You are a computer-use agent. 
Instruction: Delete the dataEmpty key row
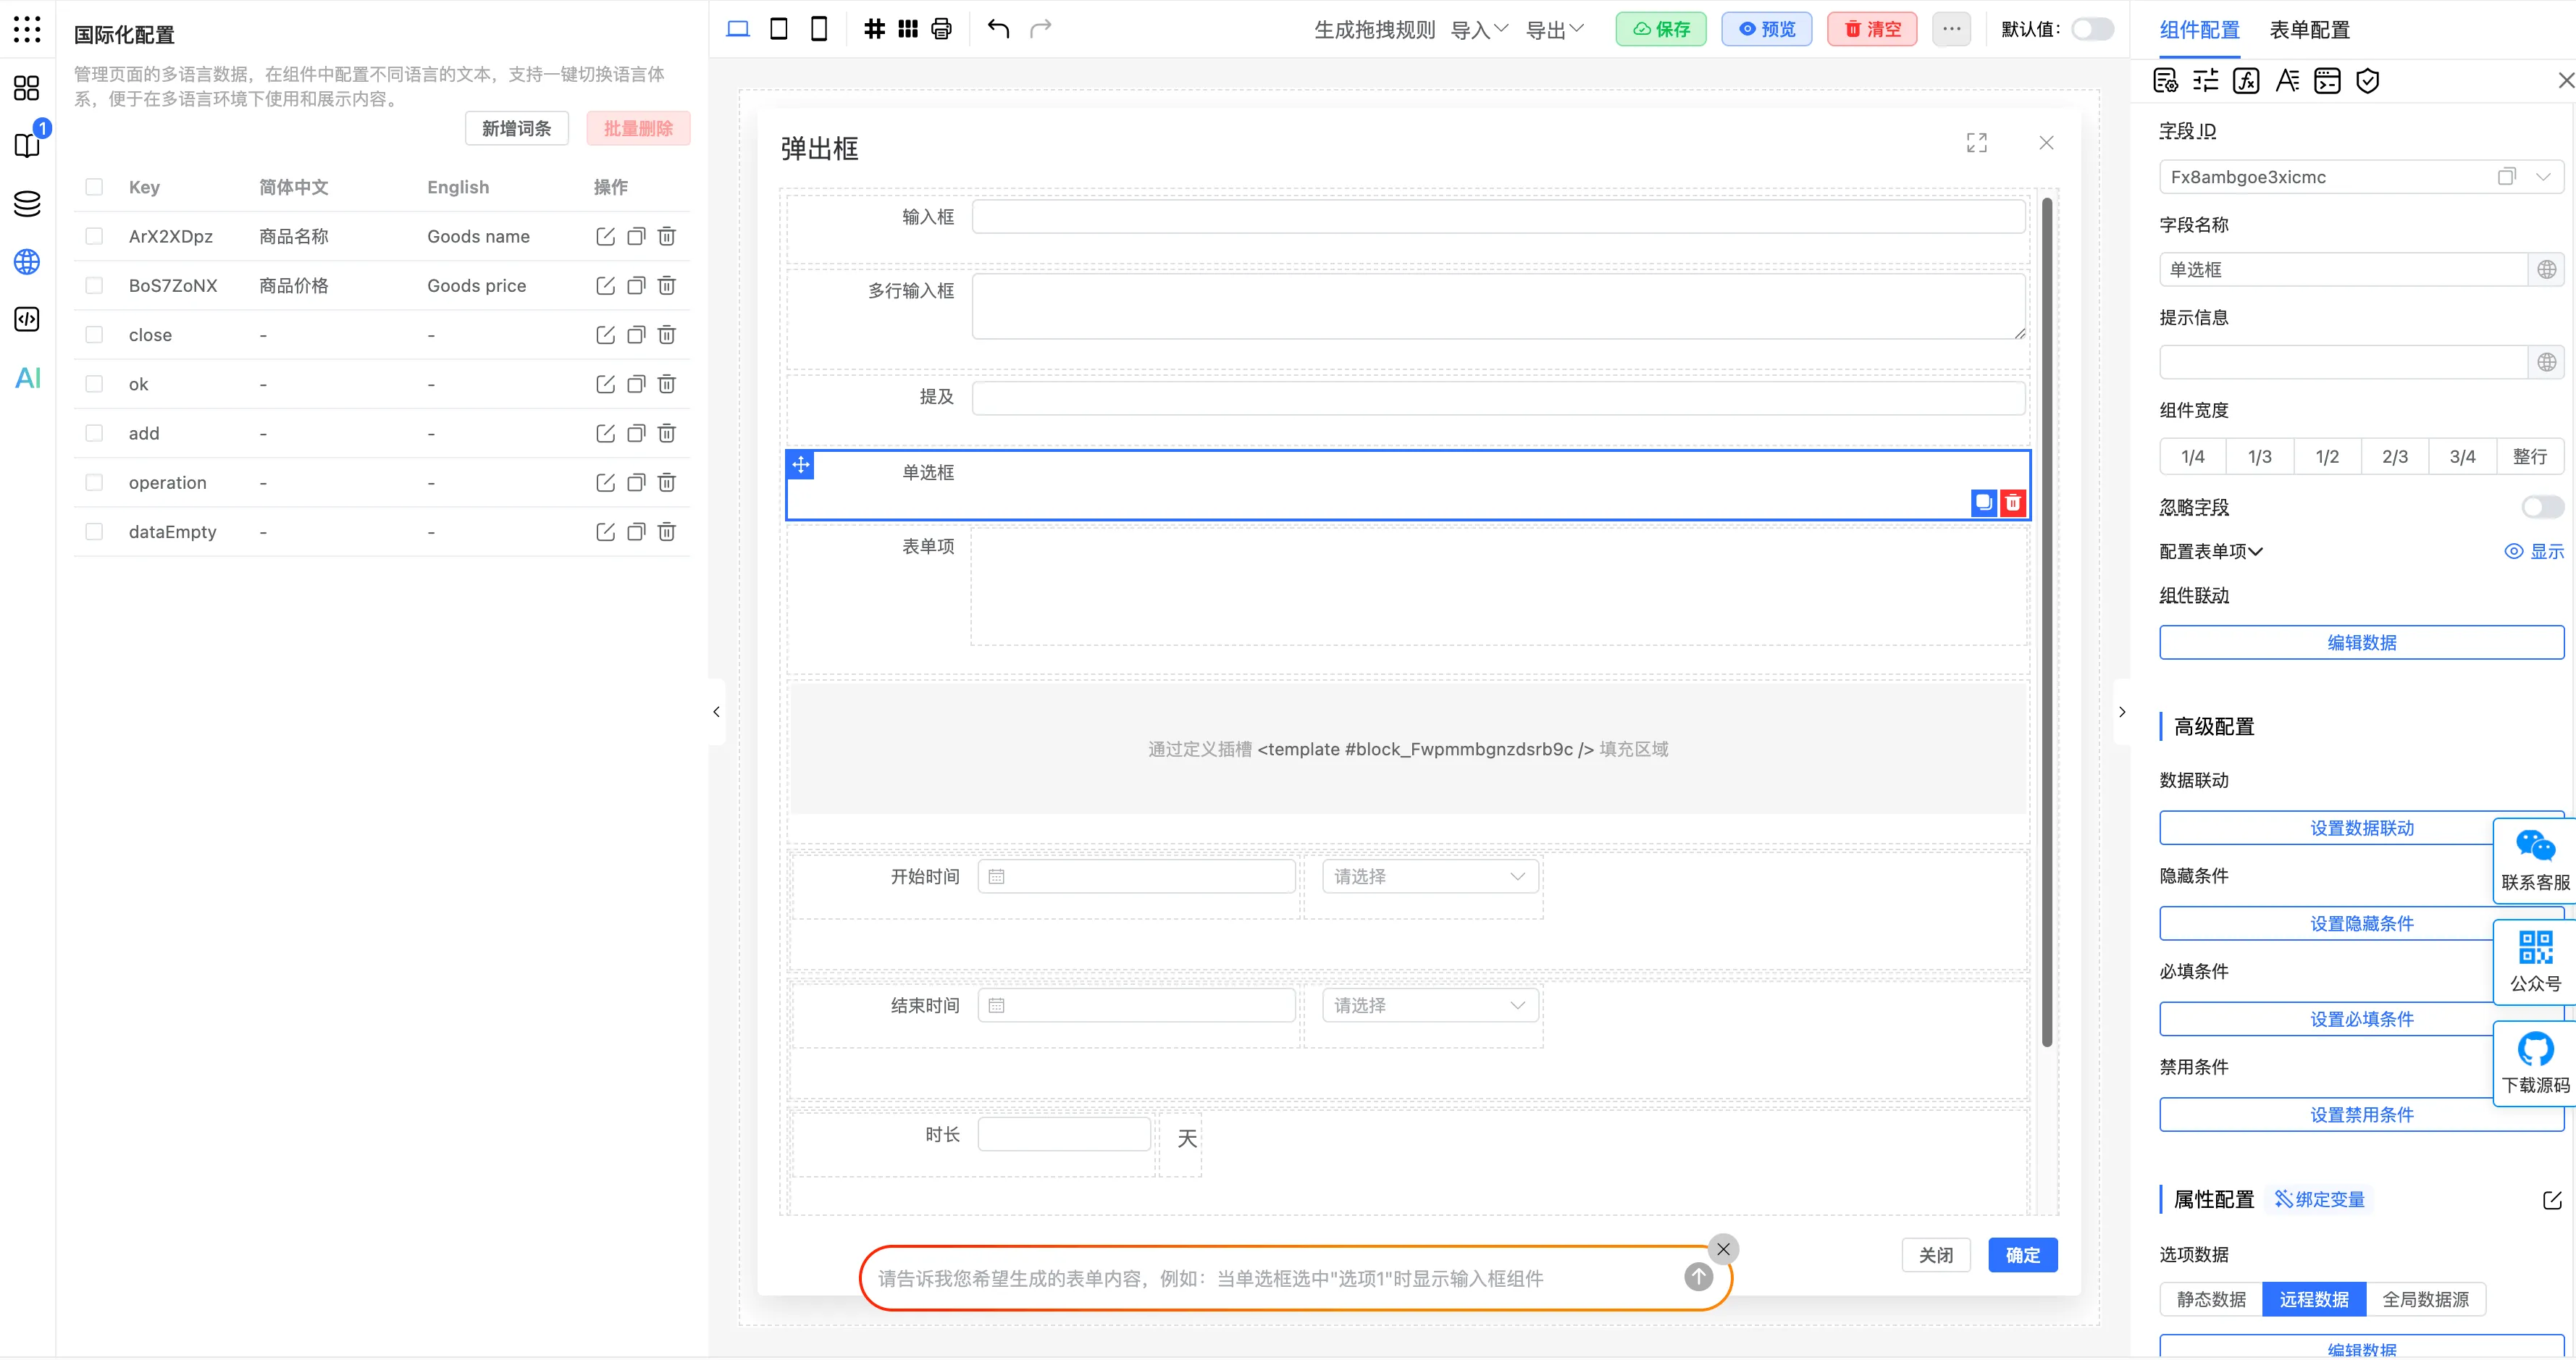coord(667,532)
